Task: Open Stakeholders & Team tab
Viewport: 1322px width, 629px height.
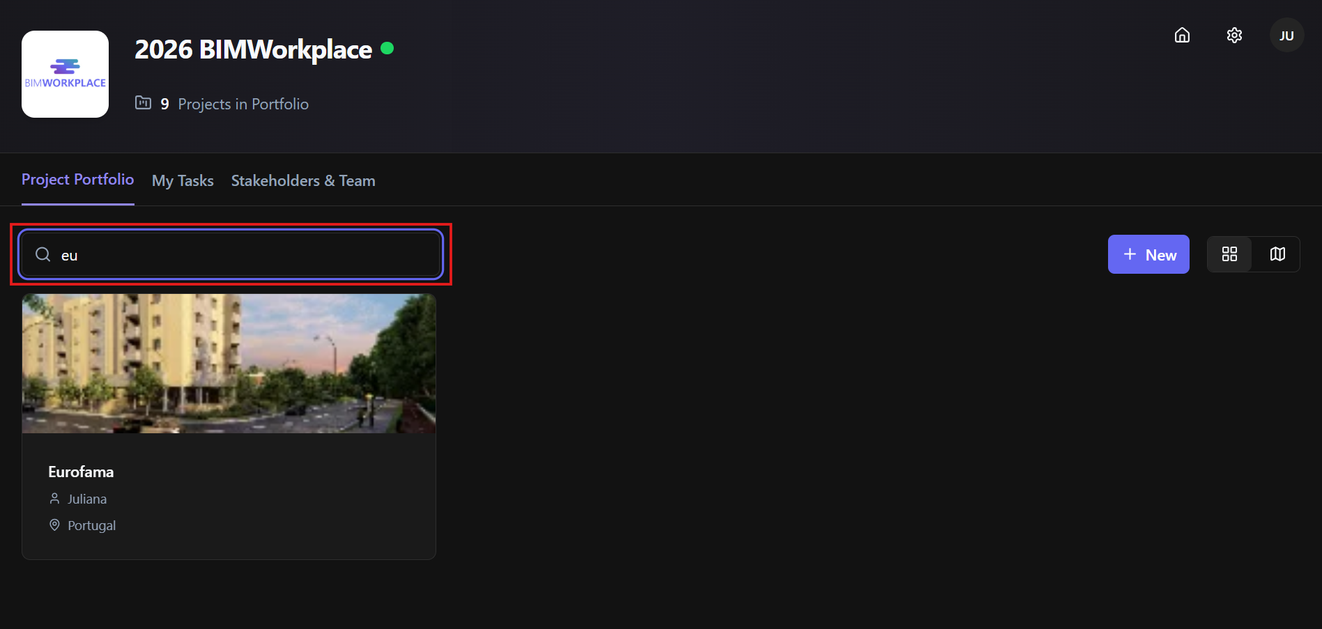Action: click(303, 180)
